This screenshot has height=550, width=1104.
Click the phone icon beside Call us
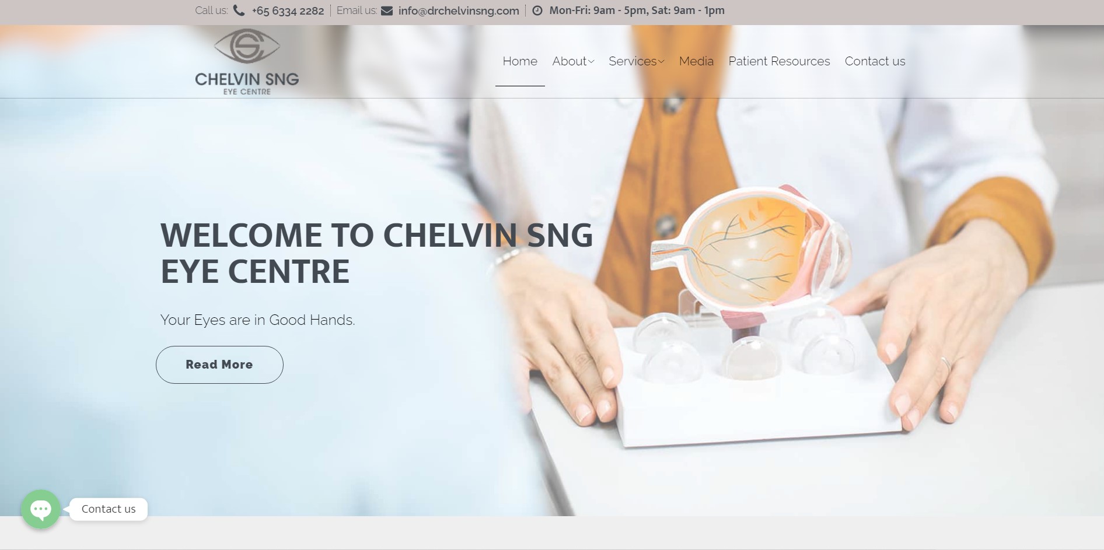[x=239, y=10]
